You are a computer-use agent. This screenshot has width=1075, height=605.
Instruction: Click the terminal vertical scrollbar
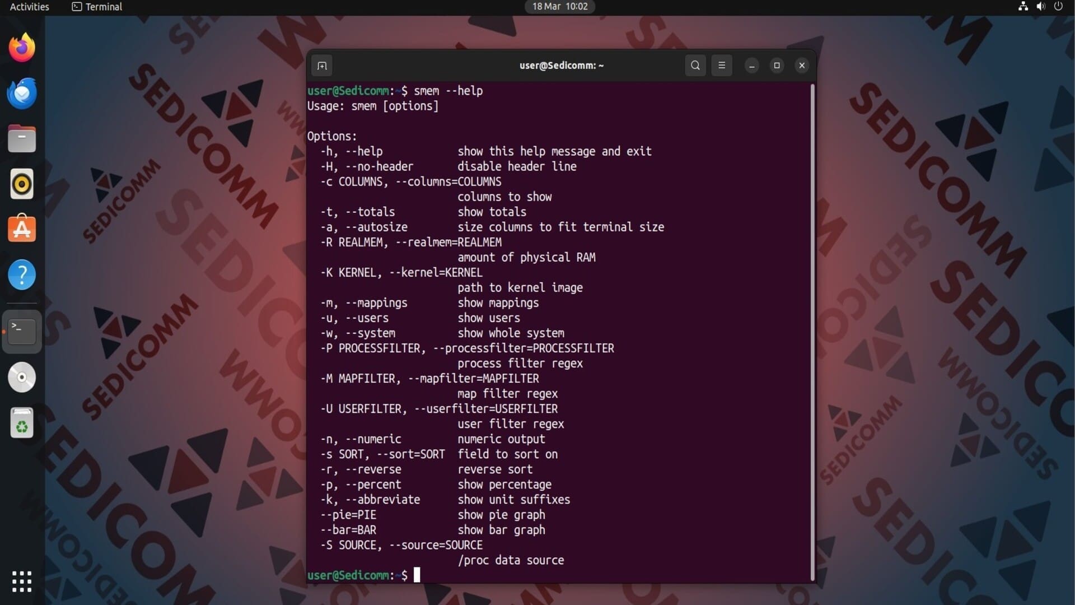(x=812, y=331)
